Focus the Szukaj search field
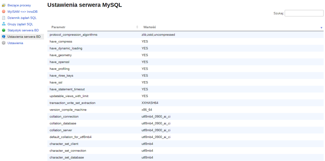Image resolution: width=325 pixels, height=161 pixels. (x=304, y=13)
